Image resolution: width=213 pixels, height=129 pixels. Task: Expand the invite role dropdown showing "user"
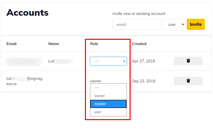click(174, 24)
